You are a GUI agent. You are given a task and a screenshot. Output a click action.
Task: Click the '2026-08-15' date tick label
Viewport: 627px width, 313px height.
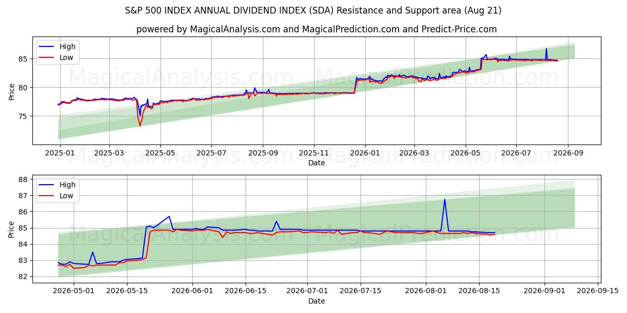click(479, 291)
